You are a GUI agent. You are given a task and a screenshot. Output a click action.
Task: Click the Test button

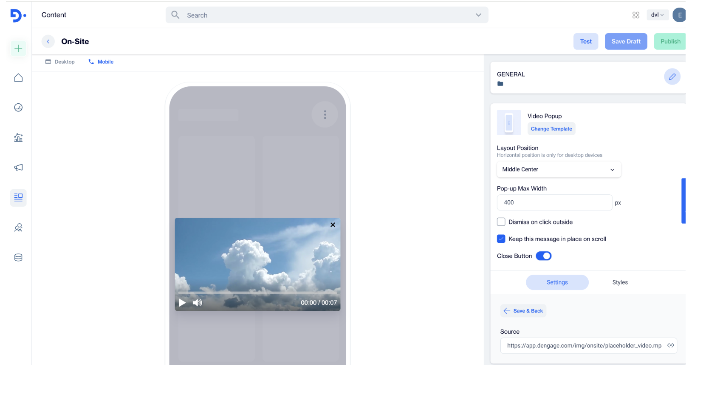586,41
